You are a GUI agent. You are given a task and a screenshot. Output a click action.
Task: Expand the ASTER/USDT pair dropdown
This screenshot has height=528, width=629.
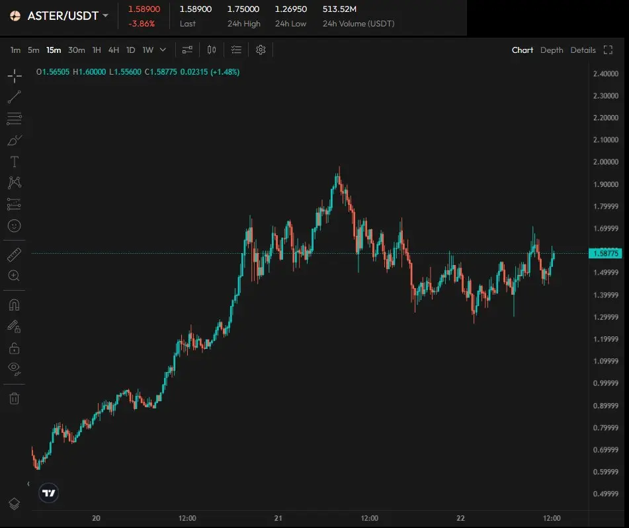tap(106, 16)
